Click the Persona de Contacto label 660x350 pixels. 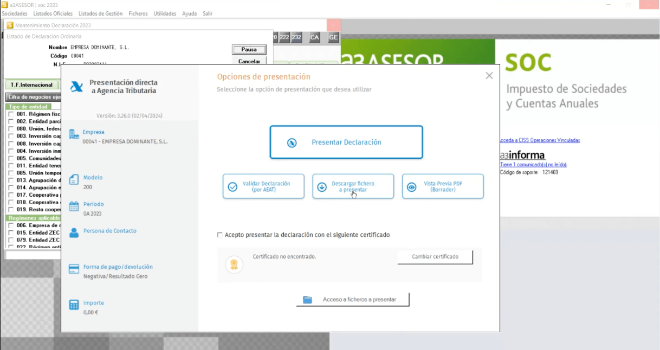(110, 231)
